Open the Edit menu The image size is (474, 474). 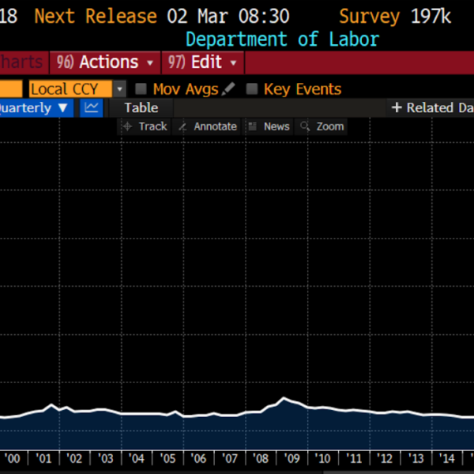point(203,62)
